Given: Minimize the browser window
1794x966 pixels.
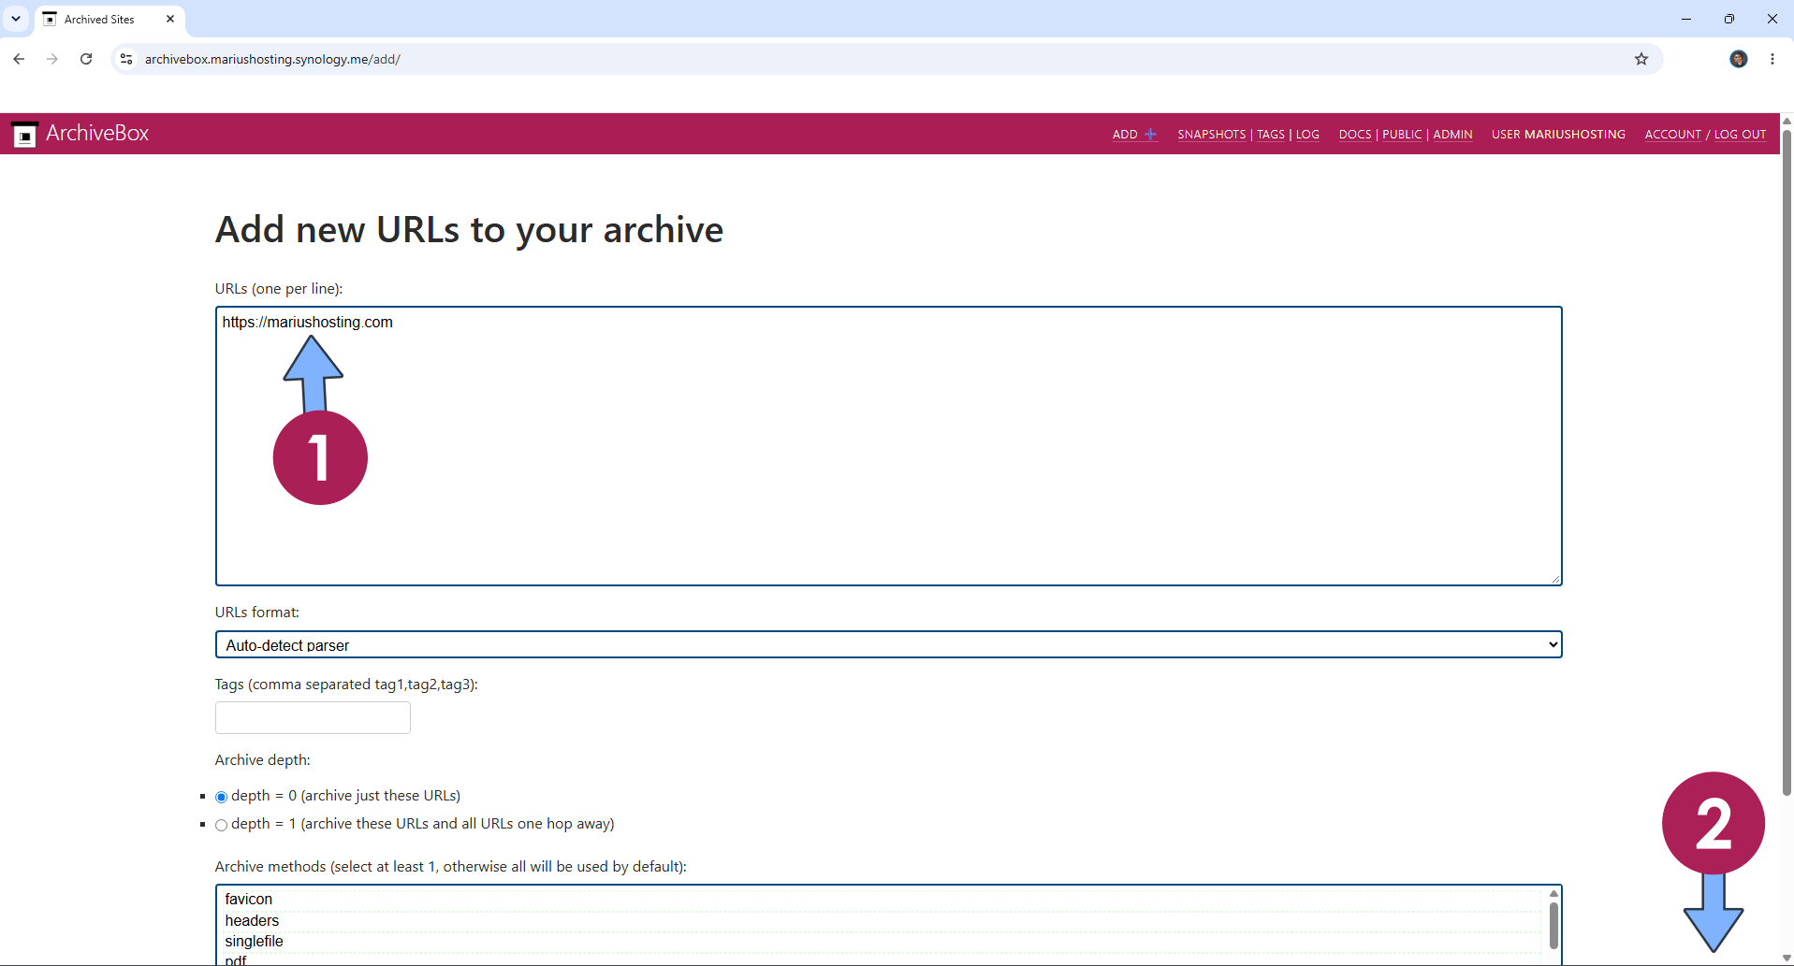Looking at the screenshot, I should coord(1686,19).
